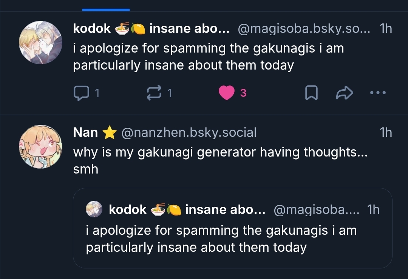Click the @magisoba handle inside the quoted post

coord(317,210)
